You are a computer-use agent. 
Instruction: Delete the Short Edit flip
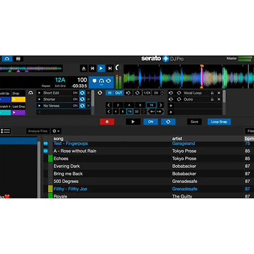[89, 93]
